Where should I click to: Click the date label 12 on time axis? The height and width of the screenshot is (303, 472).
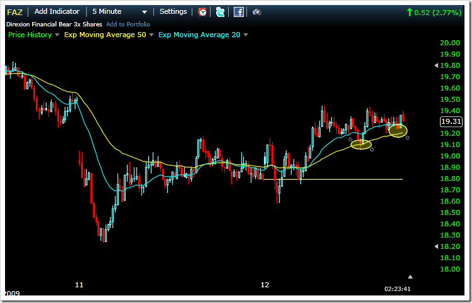pyautogui.click(x=265, y=285)
